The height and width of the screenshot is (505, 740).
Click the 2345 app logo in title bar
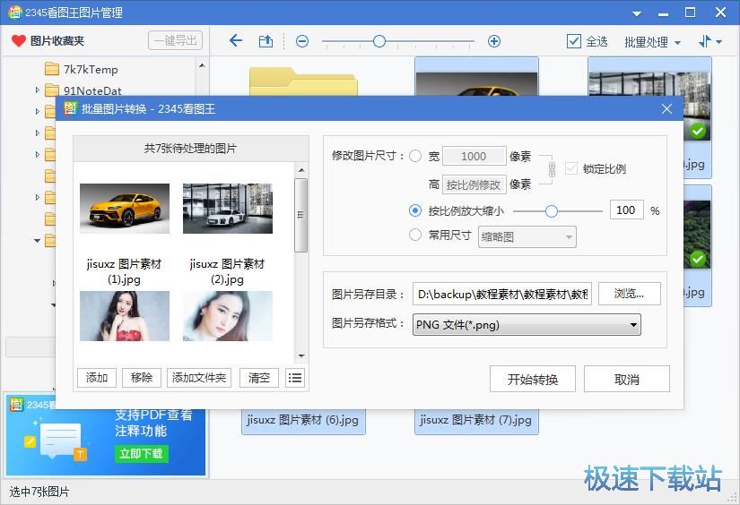click(x=14, y=13)
